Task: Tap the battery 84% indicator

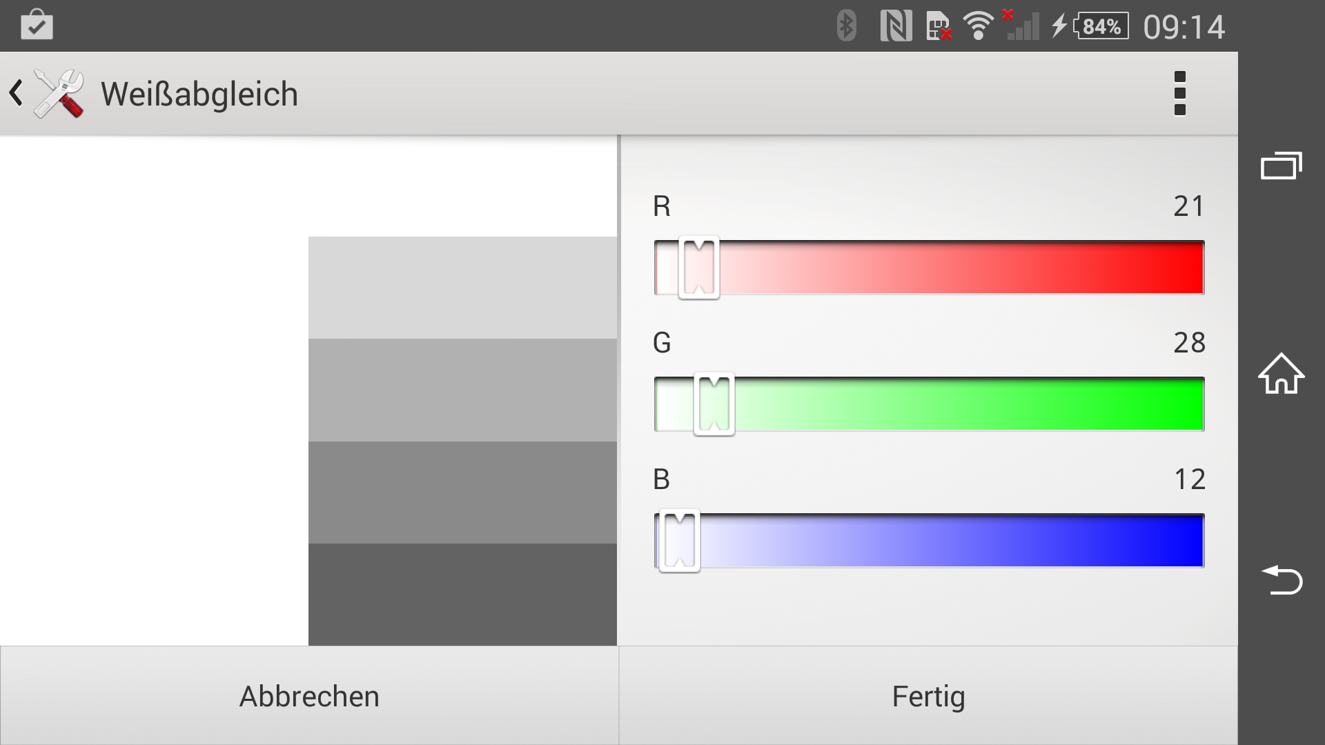Action: 1101,26
